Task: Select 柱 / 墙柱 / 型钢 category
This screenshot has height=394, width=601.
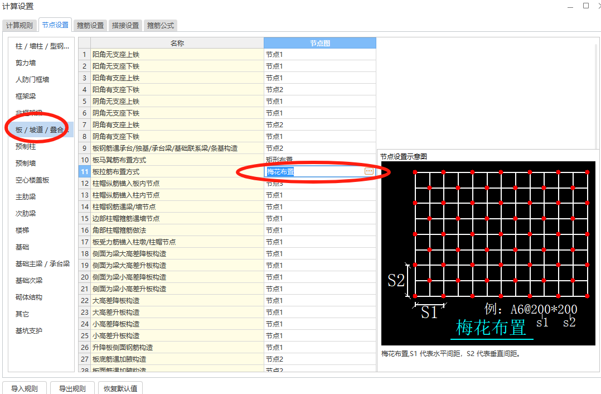Action: tap(41, 46)
